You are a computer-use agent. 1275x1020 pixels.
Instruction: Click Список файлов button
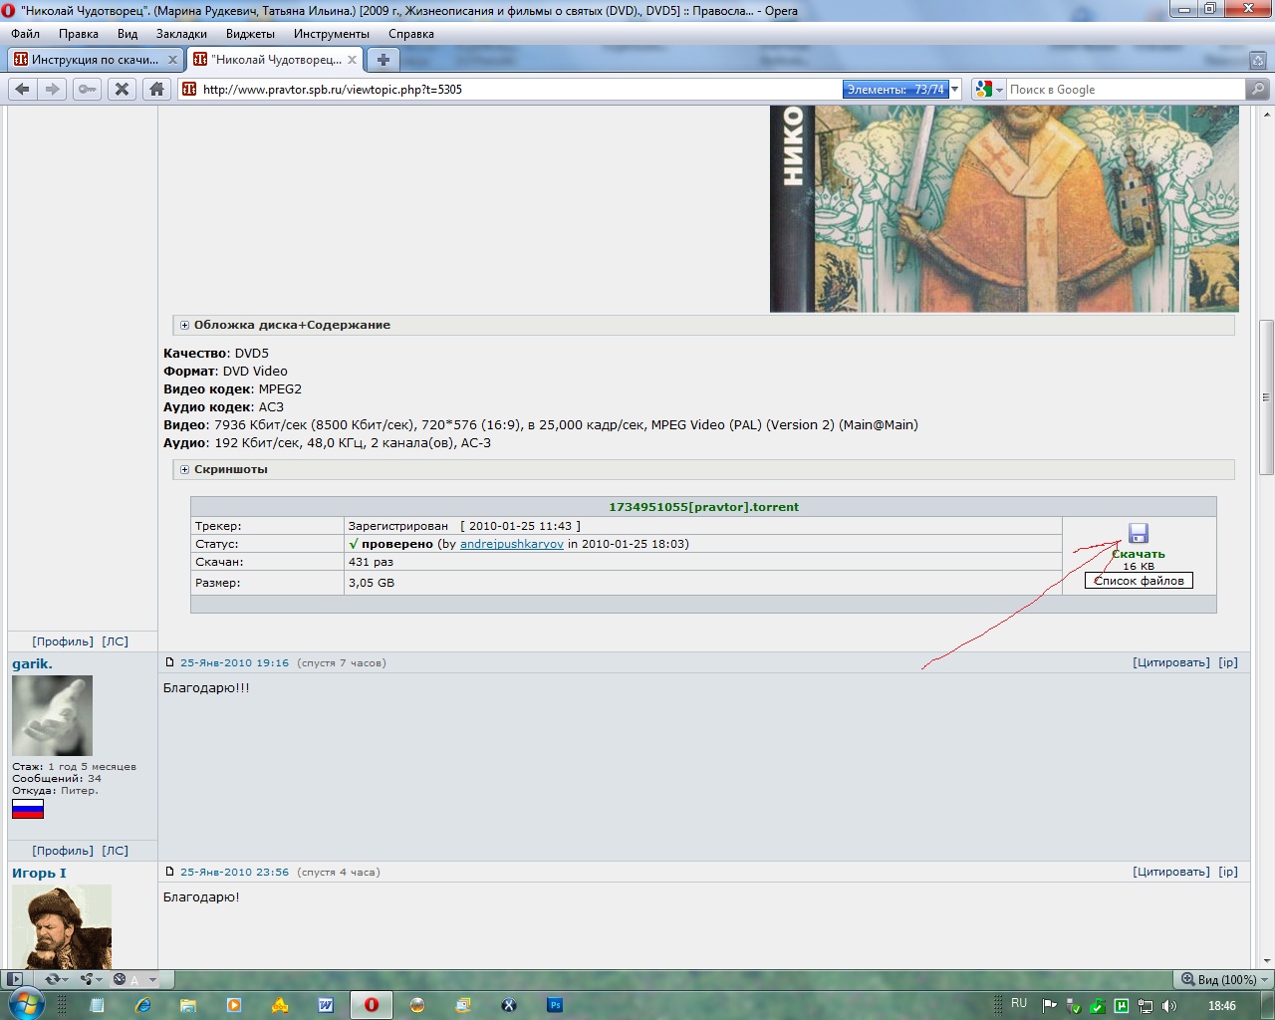[x=1139, y=581]
